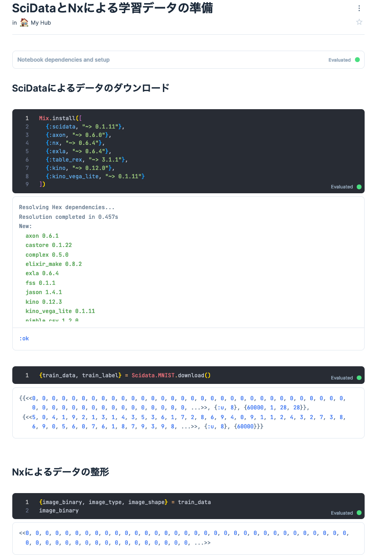Click the My Hub house icon
Viewport: 380px width, 560px height.
coord(24,22)
